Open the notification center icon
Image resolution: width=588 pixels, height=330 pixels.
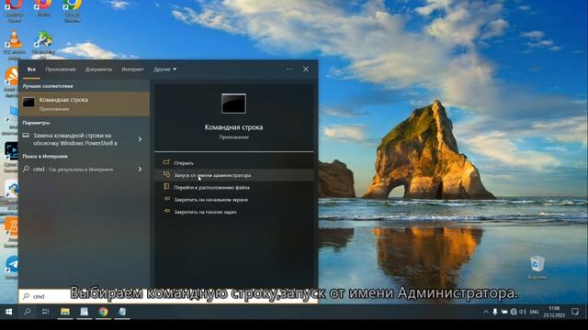(x=575, y=312)
